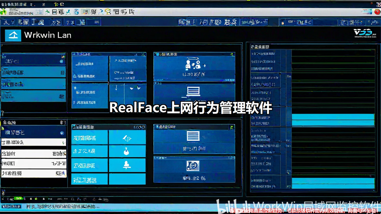This screenshot has width=381, height=214.
Task: Click green icon in list card header
Action: (x=231, y=127)
